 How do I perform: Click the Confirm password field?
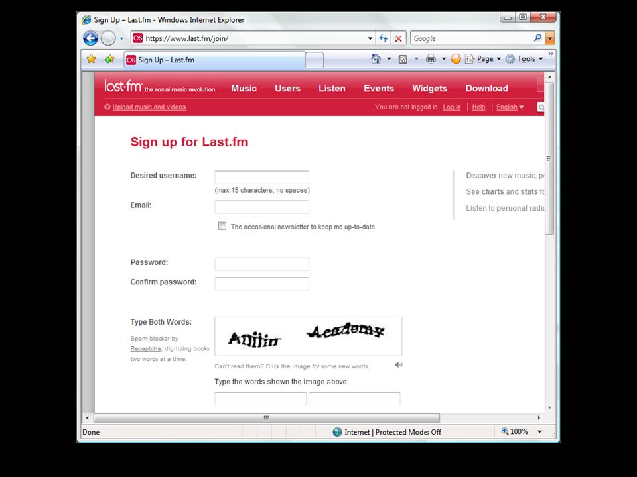coord(261,284)
